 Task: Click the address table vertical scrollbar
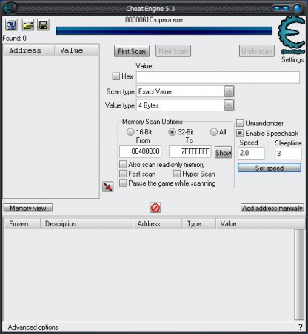[300, 274]
